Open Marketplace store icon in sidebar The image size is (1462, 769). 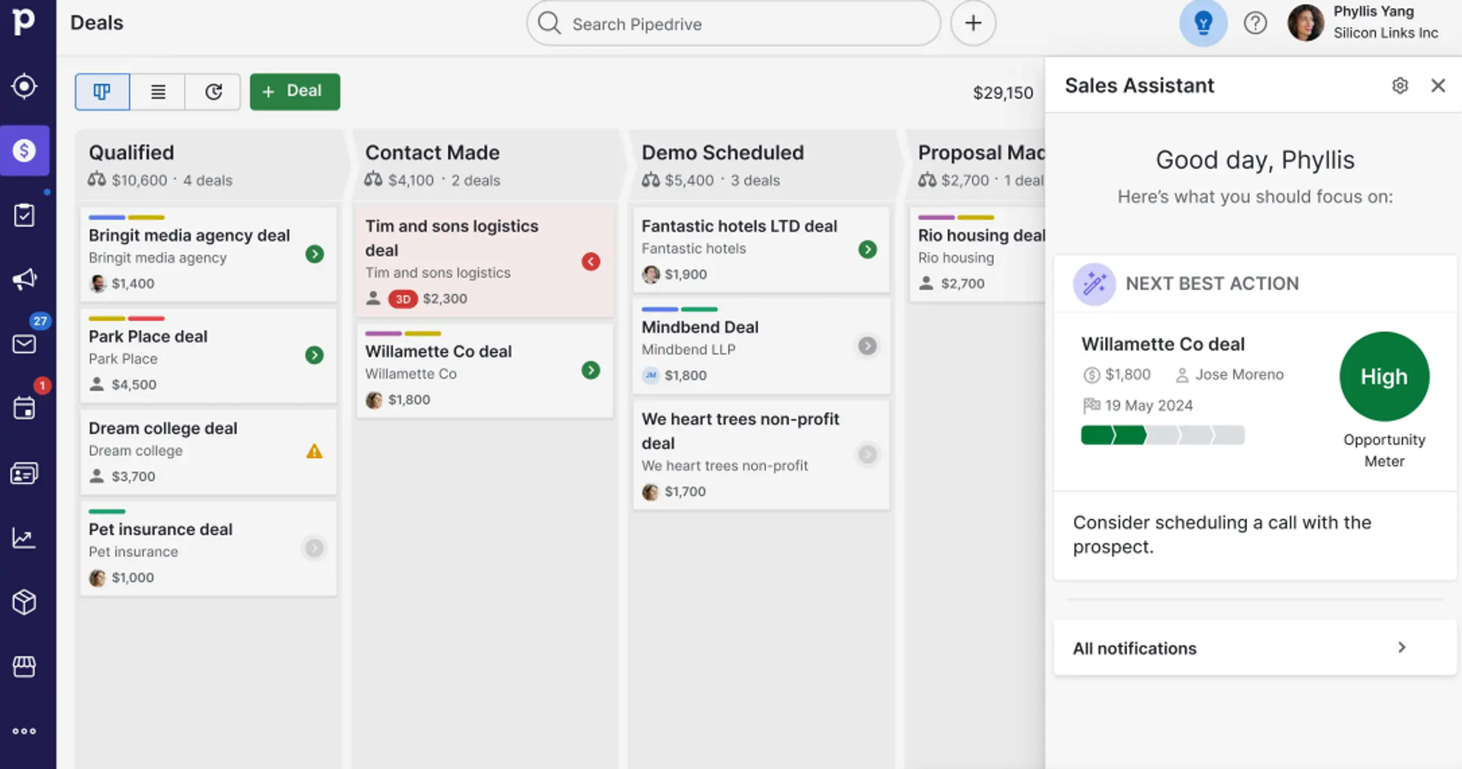pos(24,667)
